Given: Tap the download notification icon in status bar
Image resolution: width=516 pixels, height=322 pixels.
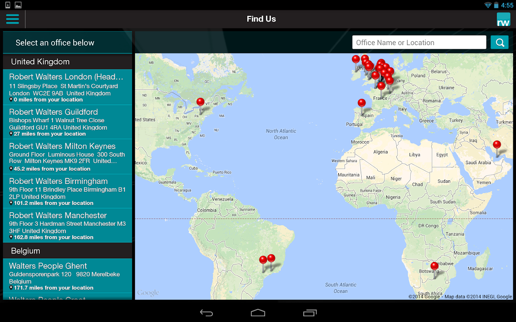Looking at the screenshot, I should (x=8, y=5).
